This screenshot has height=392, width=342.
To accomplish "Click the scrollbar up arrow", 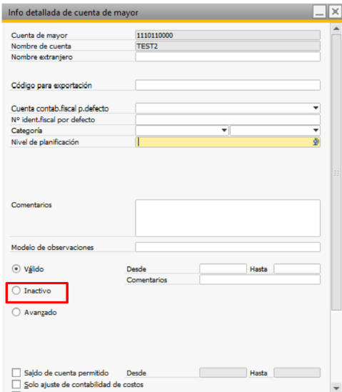I will click(x=336, y=29).
